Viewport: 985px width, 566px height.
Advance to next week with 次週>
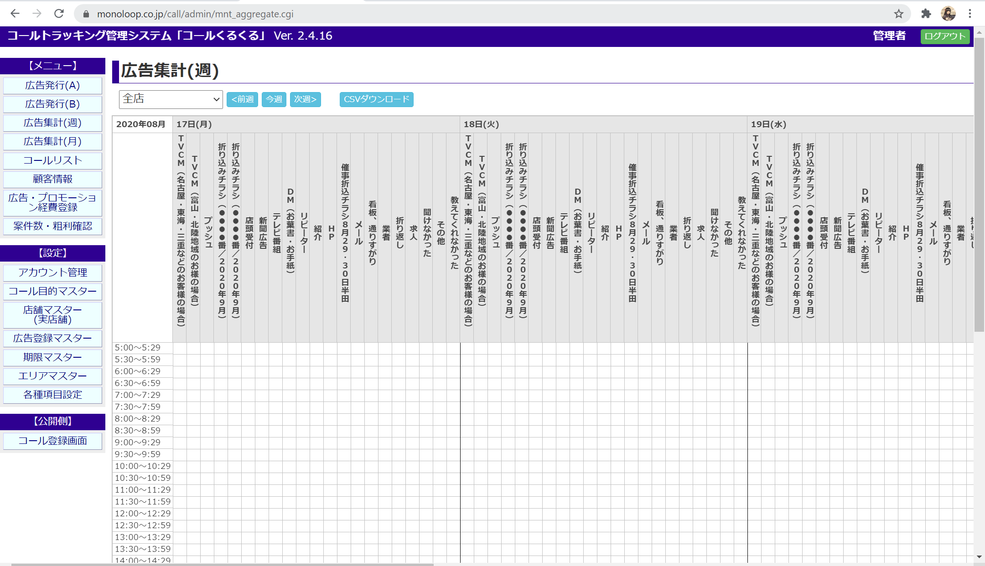[x=305, y=99]
